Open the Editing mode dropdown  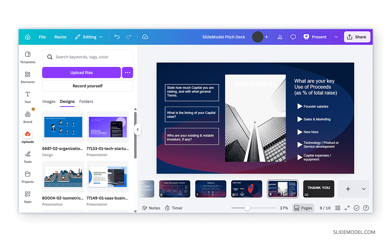(89, 37)
